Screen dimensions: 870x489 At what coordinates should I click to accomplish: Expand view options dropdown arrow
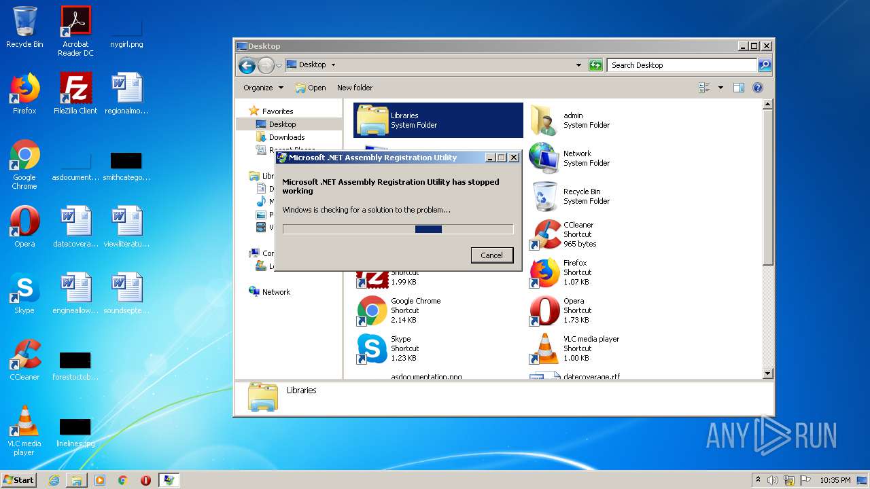720,88
